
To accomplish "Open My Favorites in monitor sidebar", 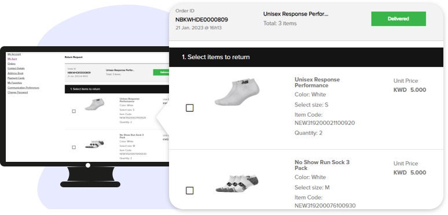I will click(x=14, y=83).
